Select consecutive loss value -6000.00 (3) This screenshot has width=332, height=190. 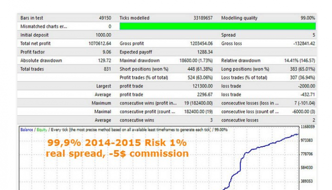(x=304, y=112)
